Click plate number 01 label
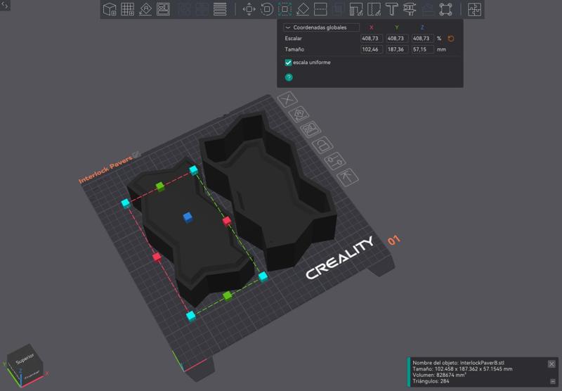 (394, 240)
